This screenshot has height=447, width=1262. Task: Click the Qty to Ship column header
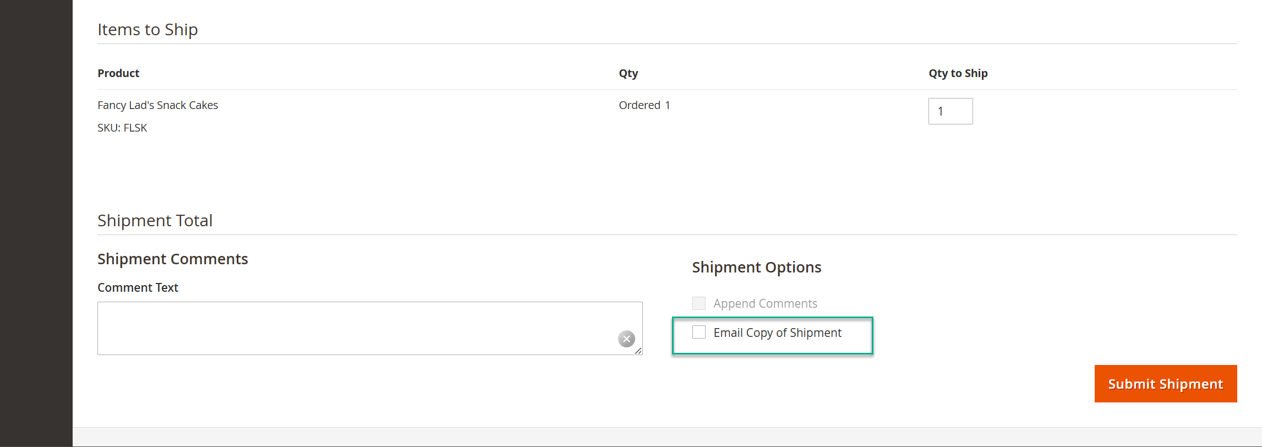pos(958,73)
